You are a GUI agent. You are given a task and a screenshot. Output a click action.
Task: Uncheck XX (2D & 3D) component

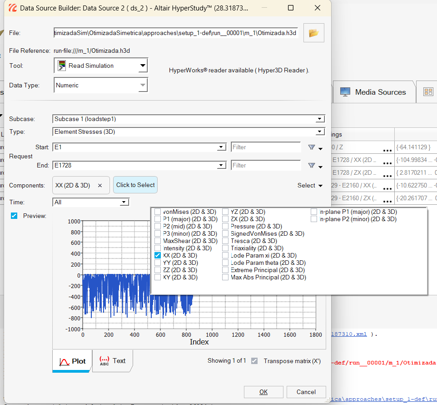tap(158, 255)
